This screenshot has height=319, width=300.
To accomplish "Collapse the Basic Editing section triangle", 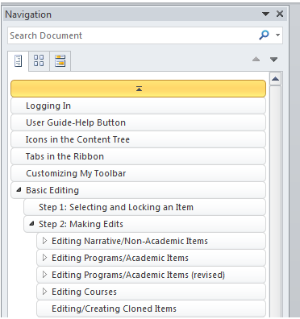I will point(19,190).
